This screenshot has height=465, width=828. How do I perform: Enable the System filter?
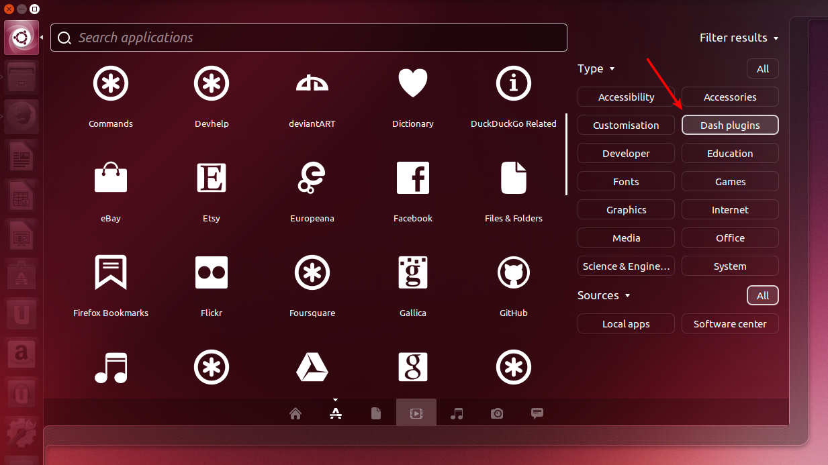tap(730, 266)
